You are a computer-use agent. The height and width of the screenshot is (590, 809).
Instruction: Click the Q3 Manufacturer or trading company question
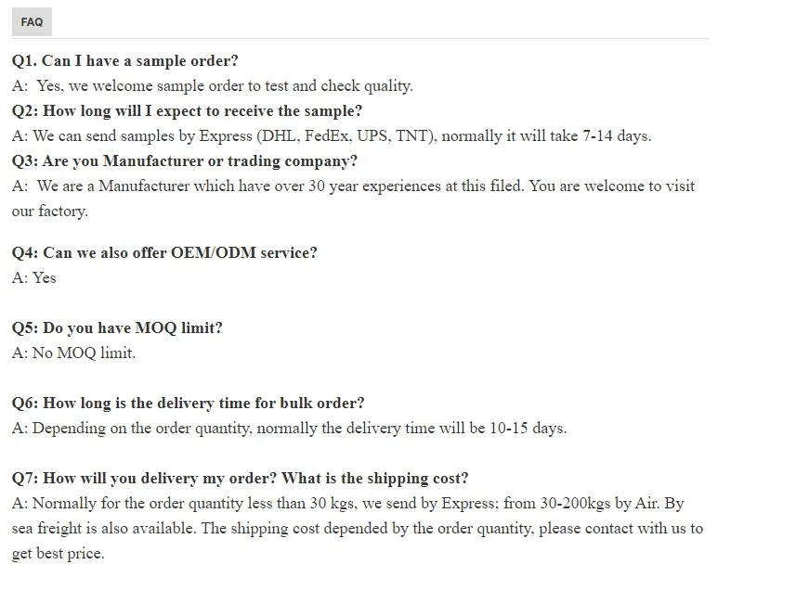click(x=185, y=161)
